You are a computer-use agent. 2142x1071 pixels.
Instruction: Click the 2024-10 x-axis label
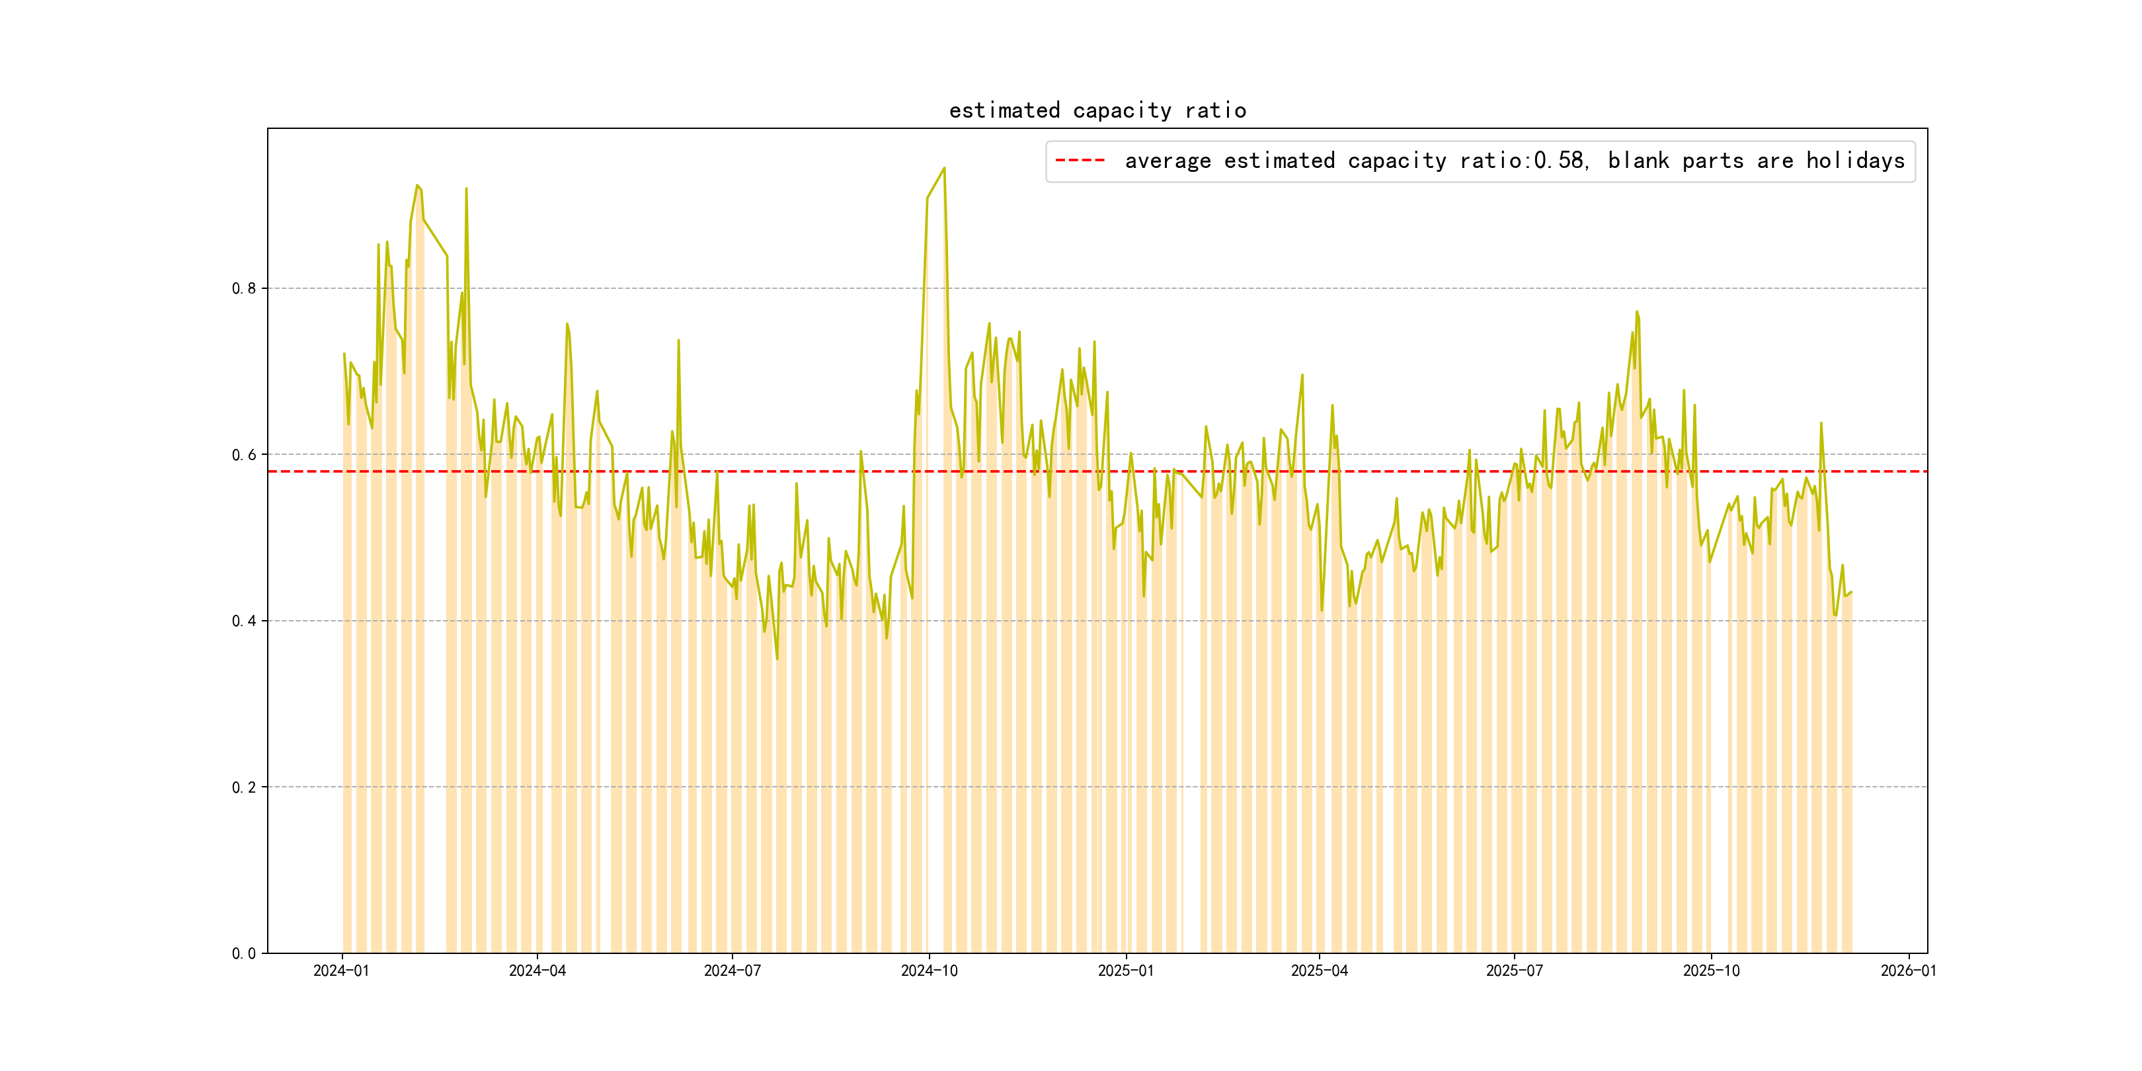pyautogui.click(x=929, y=971)
